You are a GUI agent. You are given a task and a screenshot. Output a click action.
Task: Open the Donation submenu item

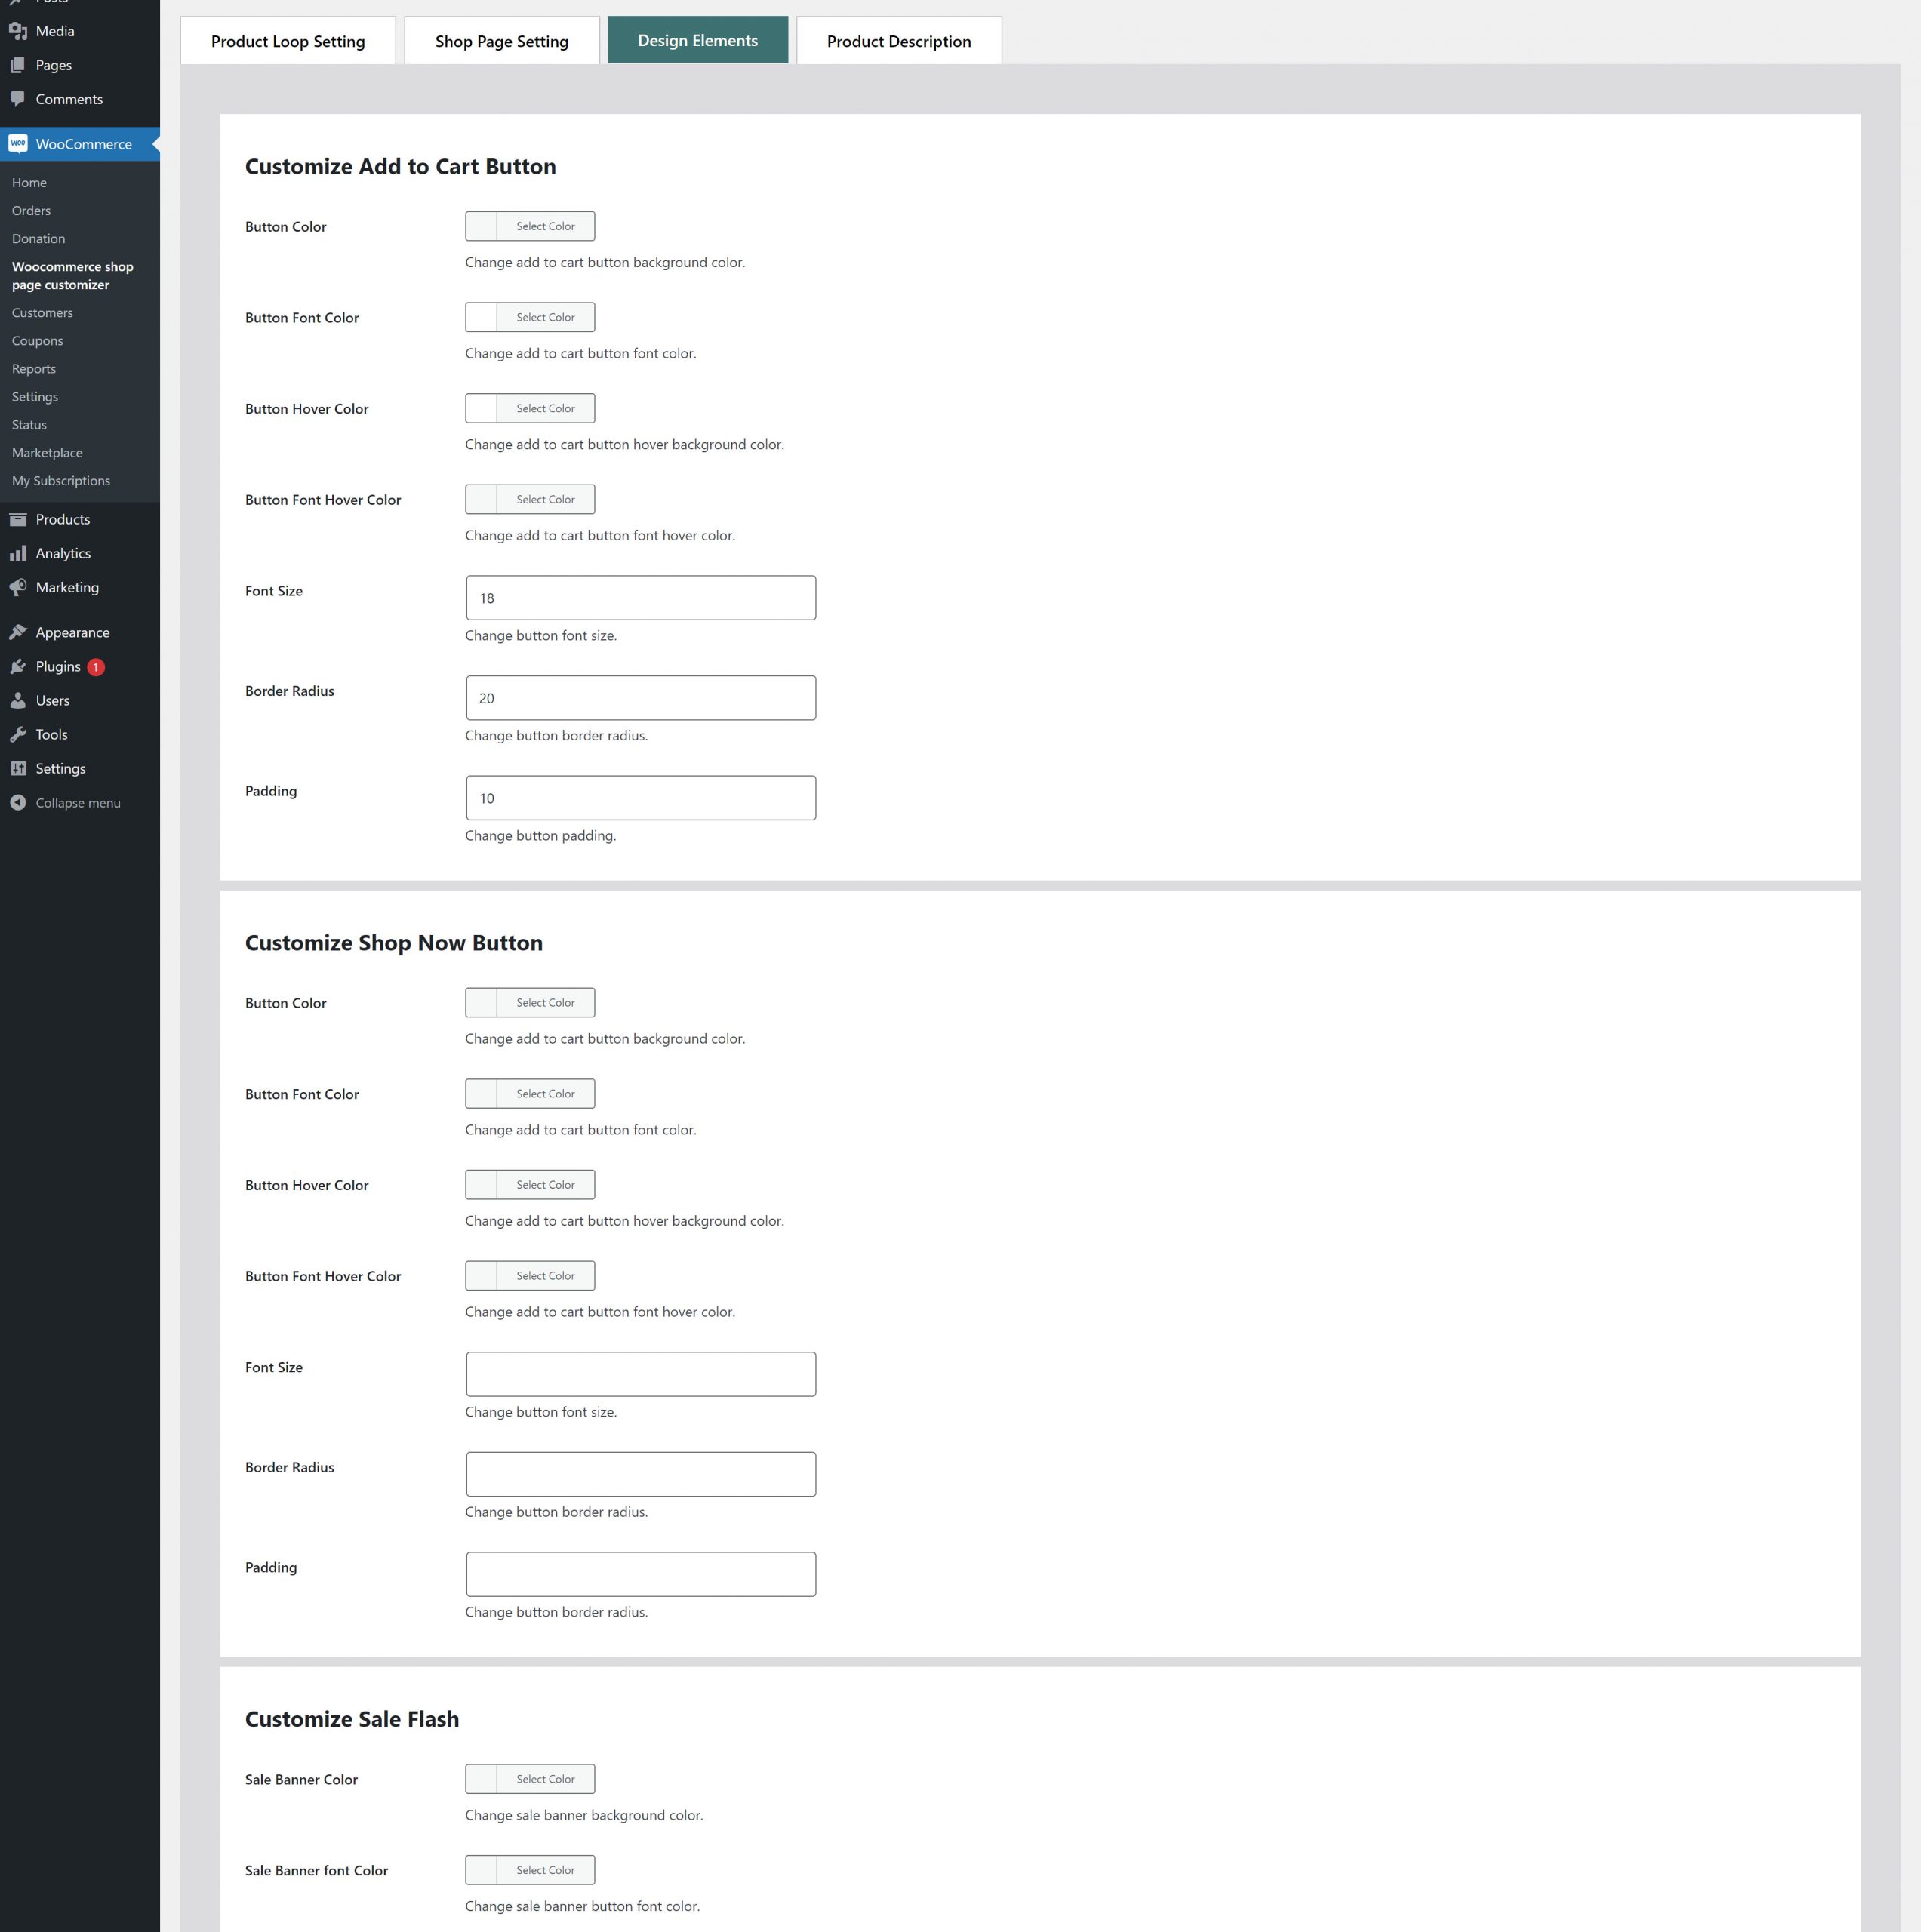pyautogui.click(x=38, y=239)
